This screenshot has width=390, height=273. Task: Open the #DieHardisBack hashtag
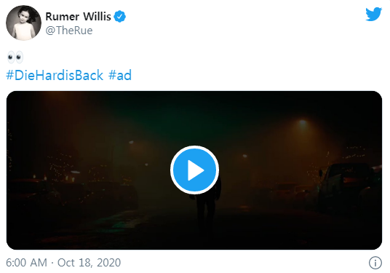(55, 75)
